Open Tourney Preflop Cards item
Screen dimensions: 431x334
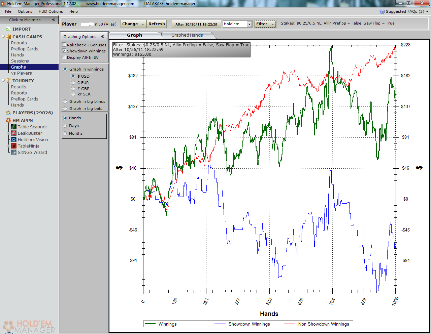[25, 99]
